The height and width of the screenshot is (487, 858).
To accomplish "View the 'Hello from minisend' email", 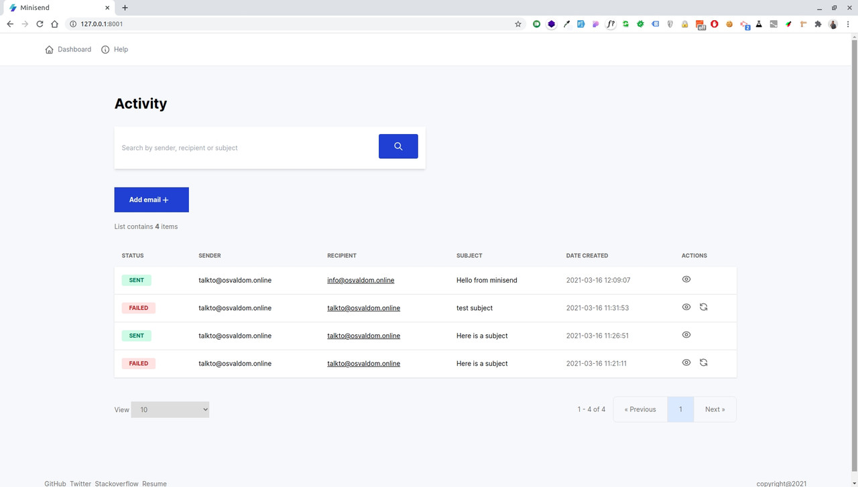I will click(x=686, y=279).
